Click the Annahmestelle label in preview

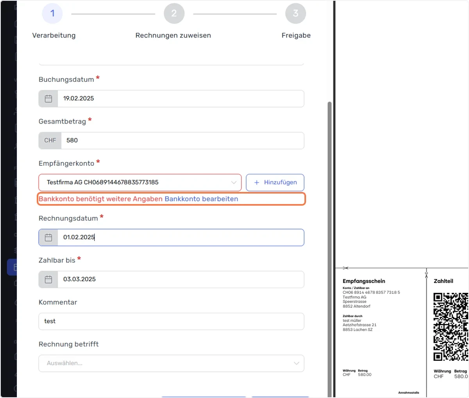pyautogui.click(x=409, y=393)
